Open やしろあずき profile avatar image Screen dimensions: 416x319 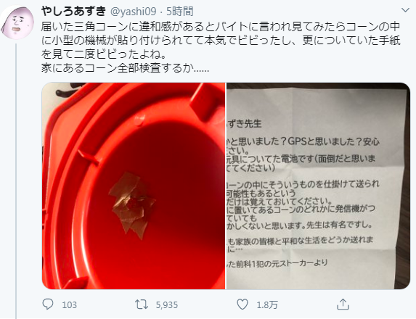coord(17,22)
